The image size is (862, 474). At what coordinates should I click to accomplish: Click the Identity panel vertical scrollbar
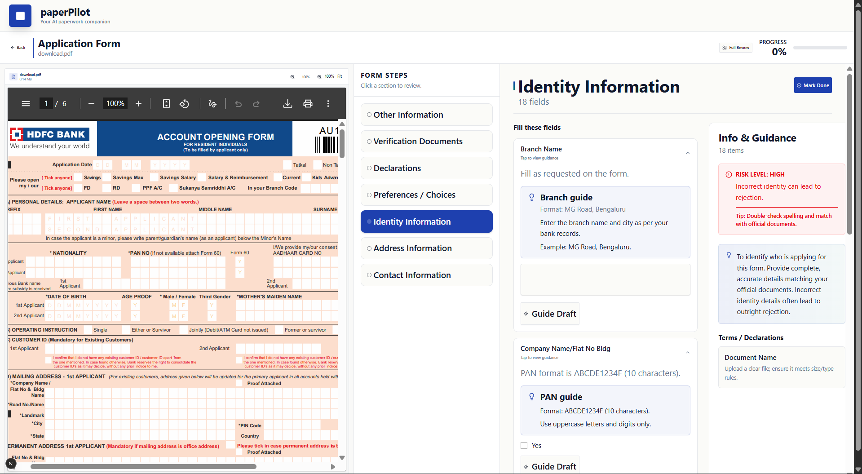click(x=849, y=154)
